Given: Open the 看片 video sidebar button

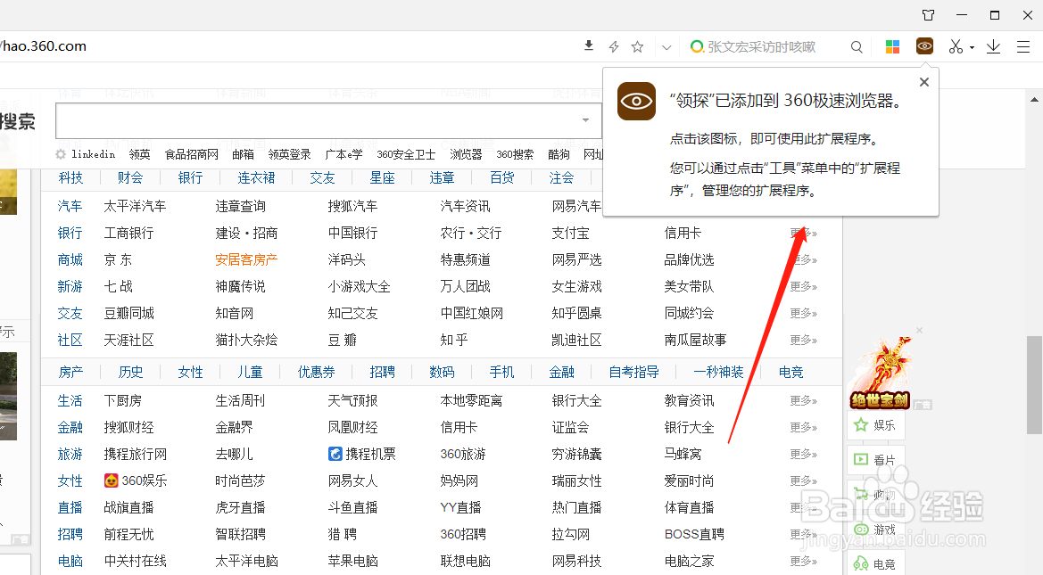Looking at the screenshot, I should point(875,459).
